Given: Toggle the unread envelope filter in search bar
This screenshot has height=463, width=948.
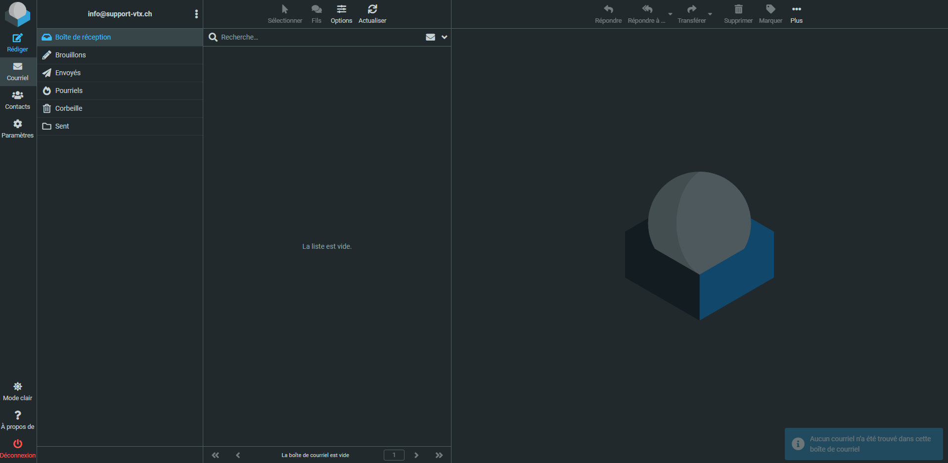Looking at the screenshot, I should point(430,37).
